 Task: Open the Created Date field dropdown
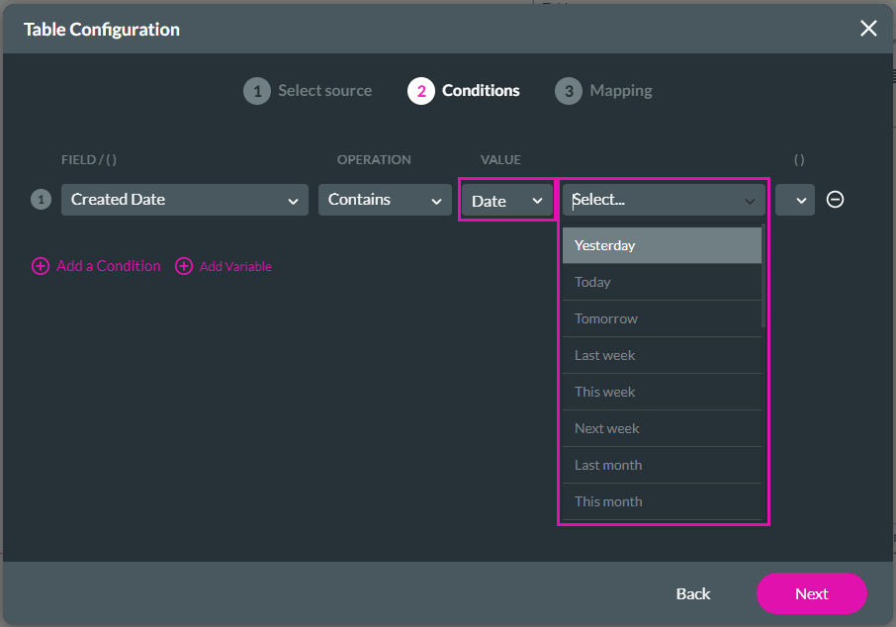point(185,200)
